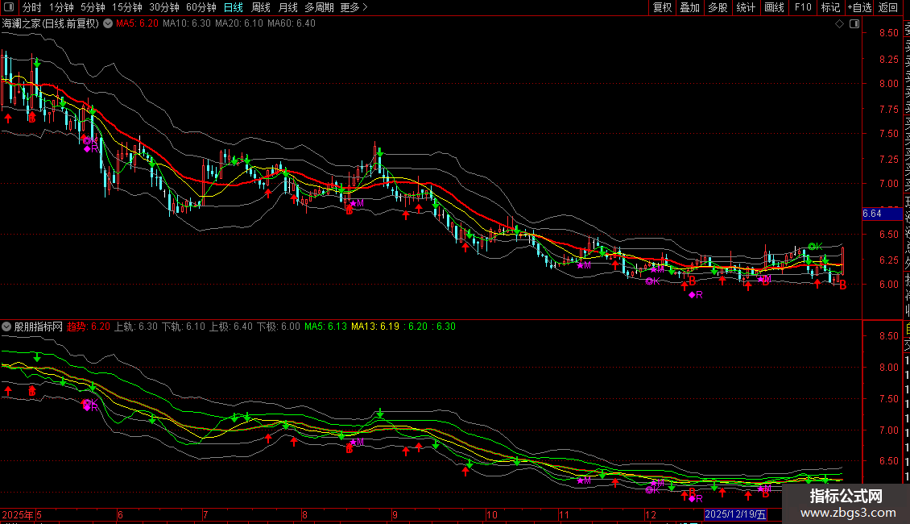Click the magenta OK signal marker near 6.00
Screen dimensions: 910x524
coord(651,281)
